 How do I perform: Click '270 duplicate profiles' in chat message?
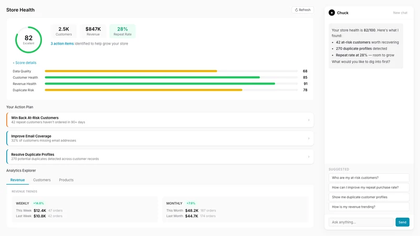click(x=354, y=49)
